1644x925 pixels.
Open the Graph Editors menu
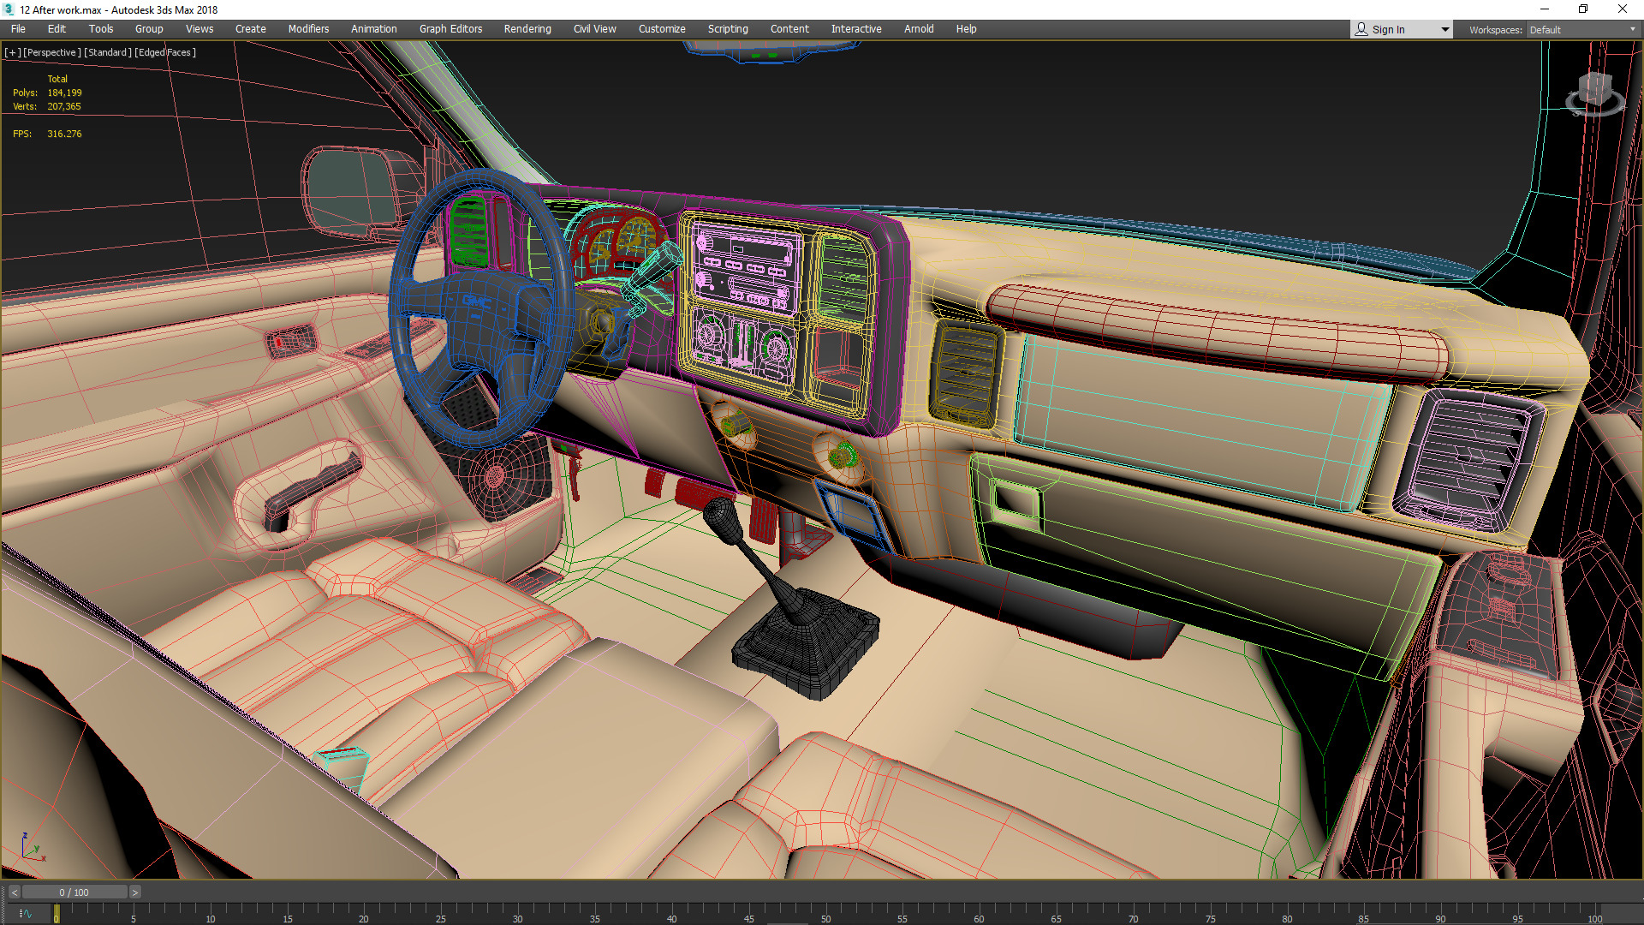[450, 29]
